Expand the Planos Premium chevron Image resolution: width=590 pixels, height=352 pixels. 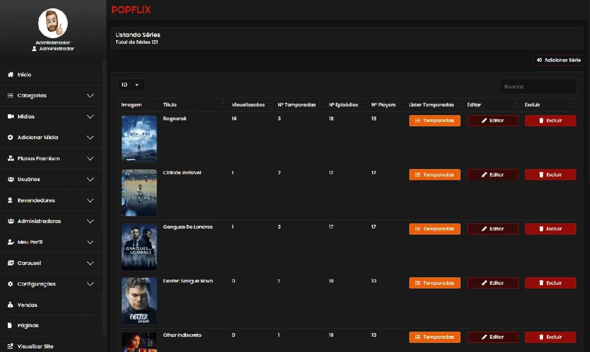click(90, 158)
